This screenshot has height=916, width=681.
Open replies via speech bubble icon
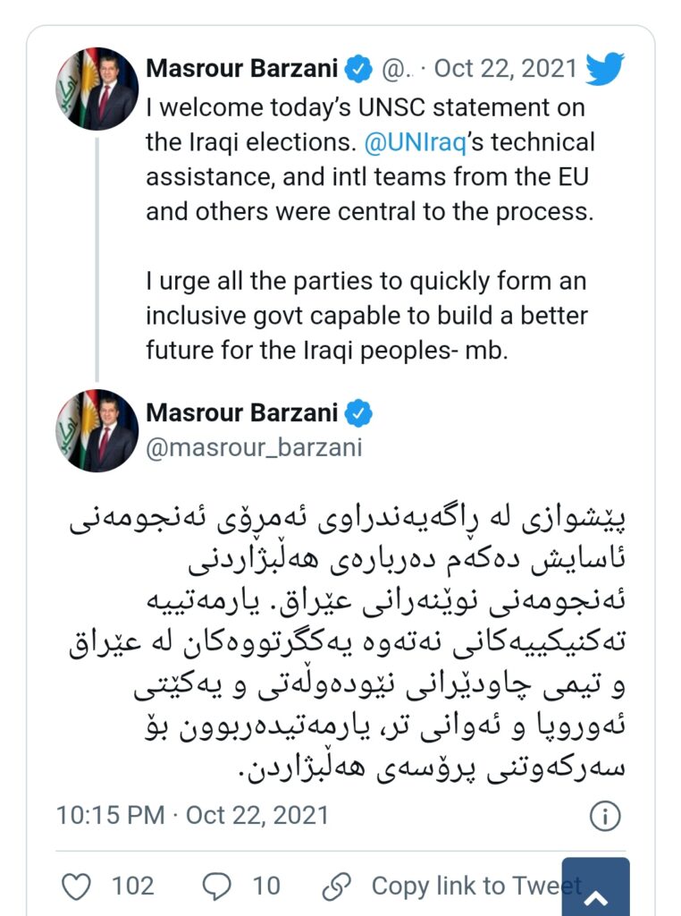pos(217,886)
